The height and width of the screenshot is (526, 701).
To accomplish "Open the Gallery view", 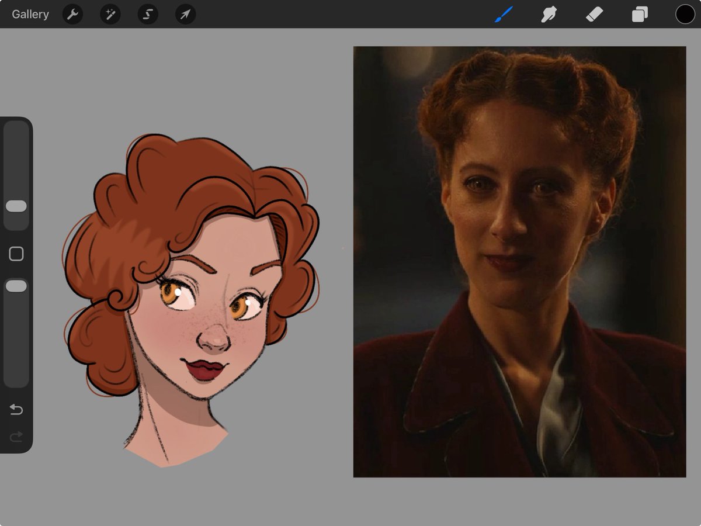I will tap(30, 15).
